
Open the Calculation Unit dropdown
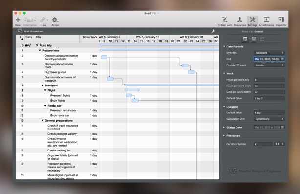point(269,119)
